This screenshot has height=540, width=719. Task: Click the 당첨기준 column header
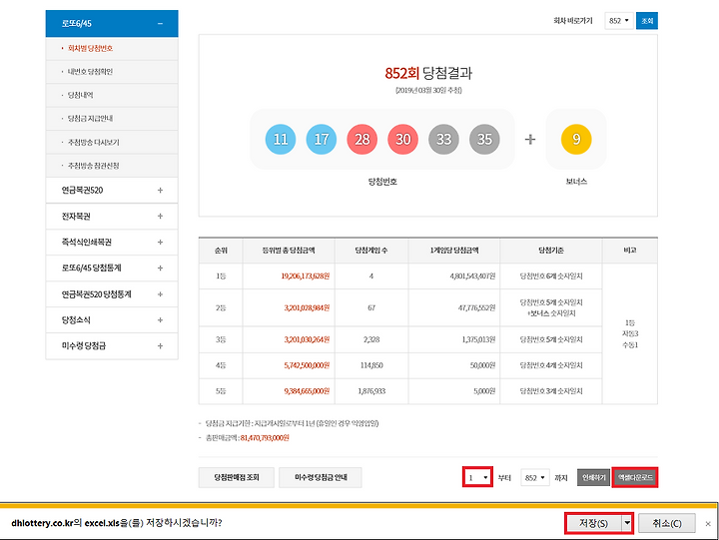550,251
